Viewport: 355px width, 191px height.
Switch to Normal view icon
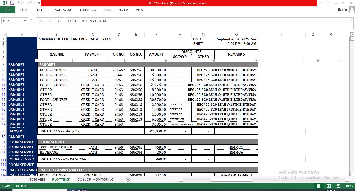319,186
